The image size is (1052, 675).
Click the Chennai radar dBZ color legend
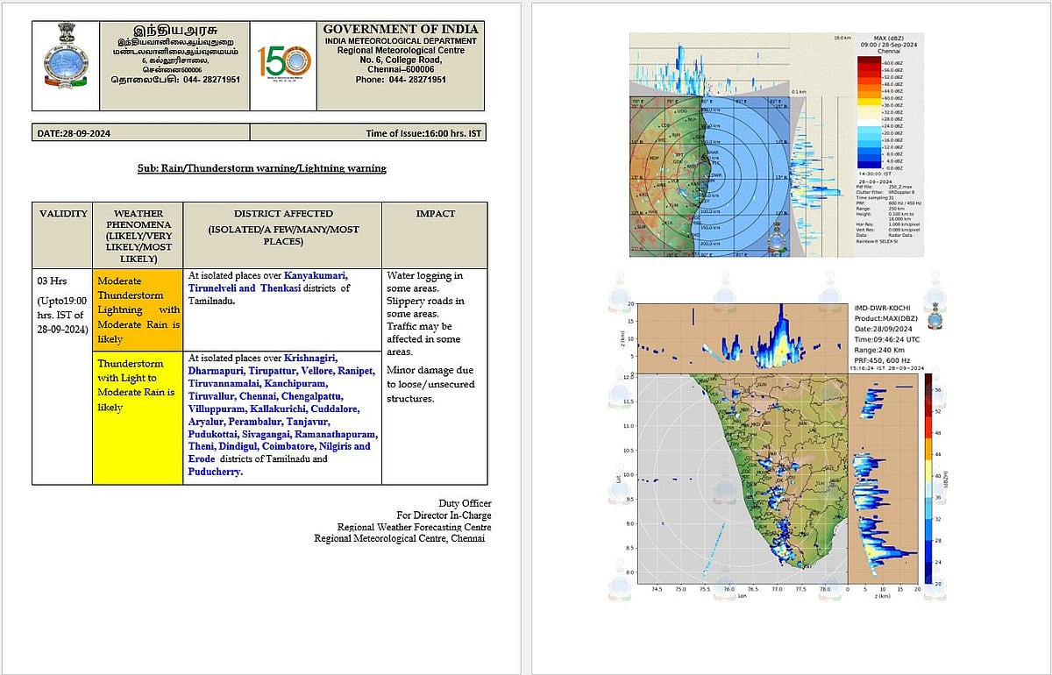click(x=878, y=113)
